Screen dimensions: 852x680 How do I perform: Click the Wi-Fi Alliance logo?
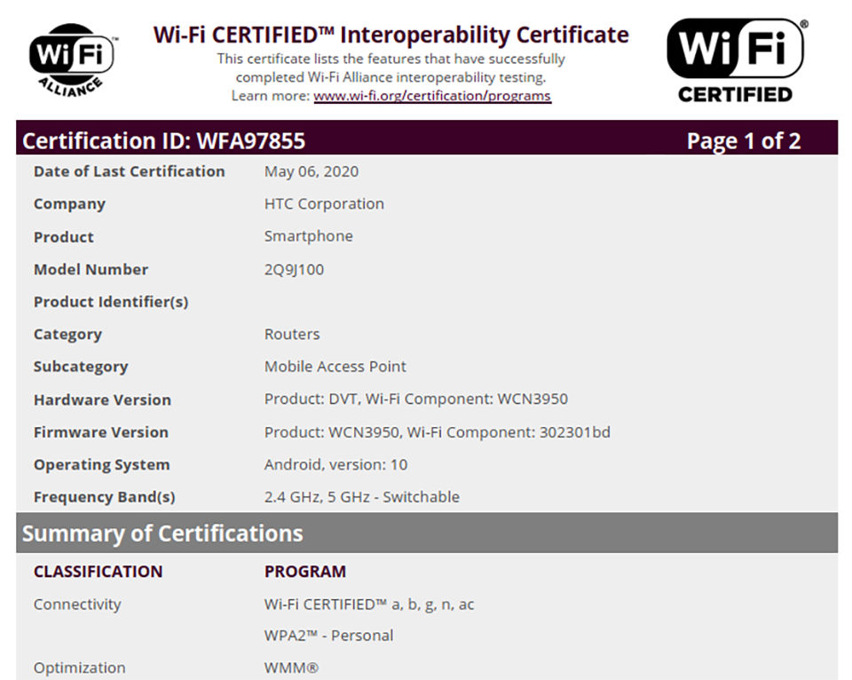pos(72,60)
